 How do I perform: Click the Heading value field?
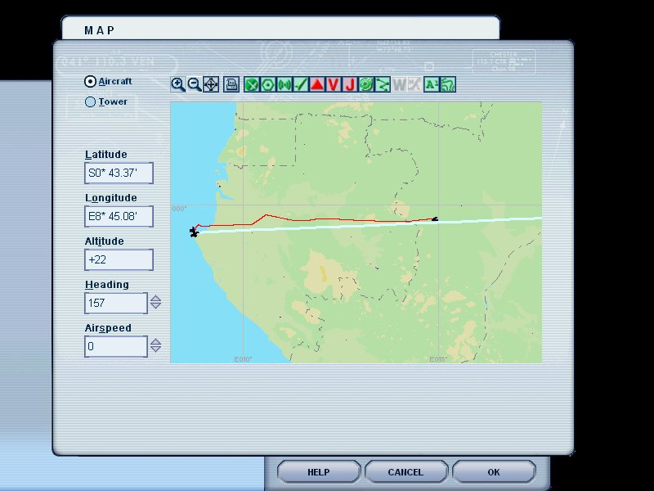(x=116, y=303)
